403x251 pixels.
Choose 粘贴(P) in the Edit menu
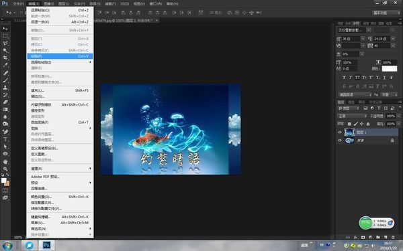[60, 56]
